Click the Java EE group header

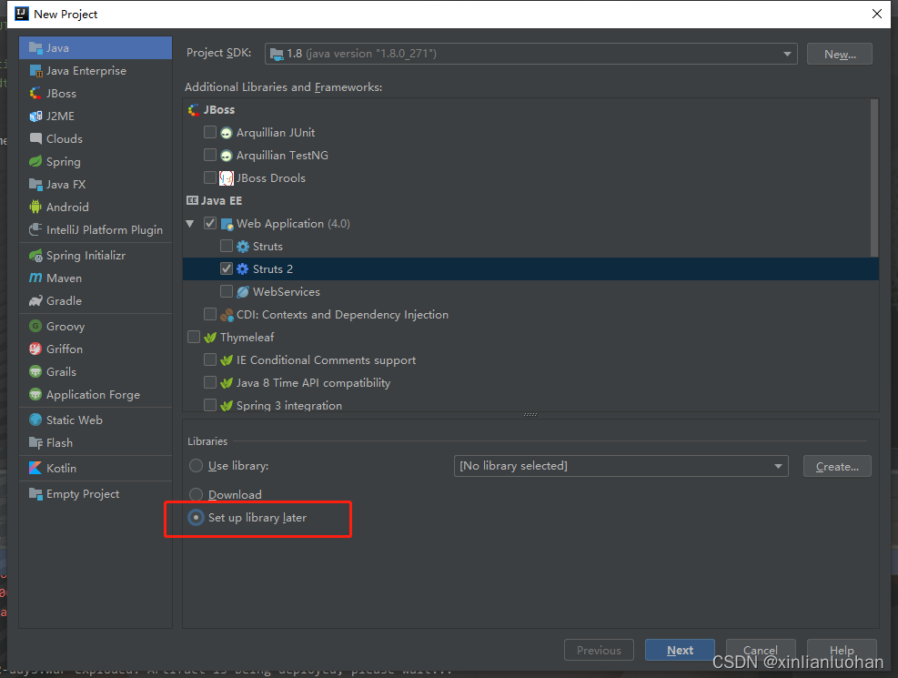click(x=214, y=200)
